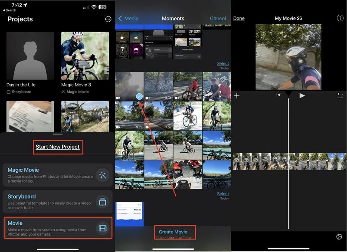This screenshot has height=252, width=347.
Task: Choose the Storyboard project option
Action: pyautogui.click(x=58, y=202)
